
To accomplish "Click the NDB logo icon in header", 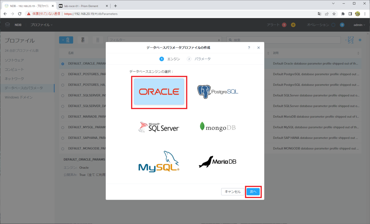I will 7,25.
